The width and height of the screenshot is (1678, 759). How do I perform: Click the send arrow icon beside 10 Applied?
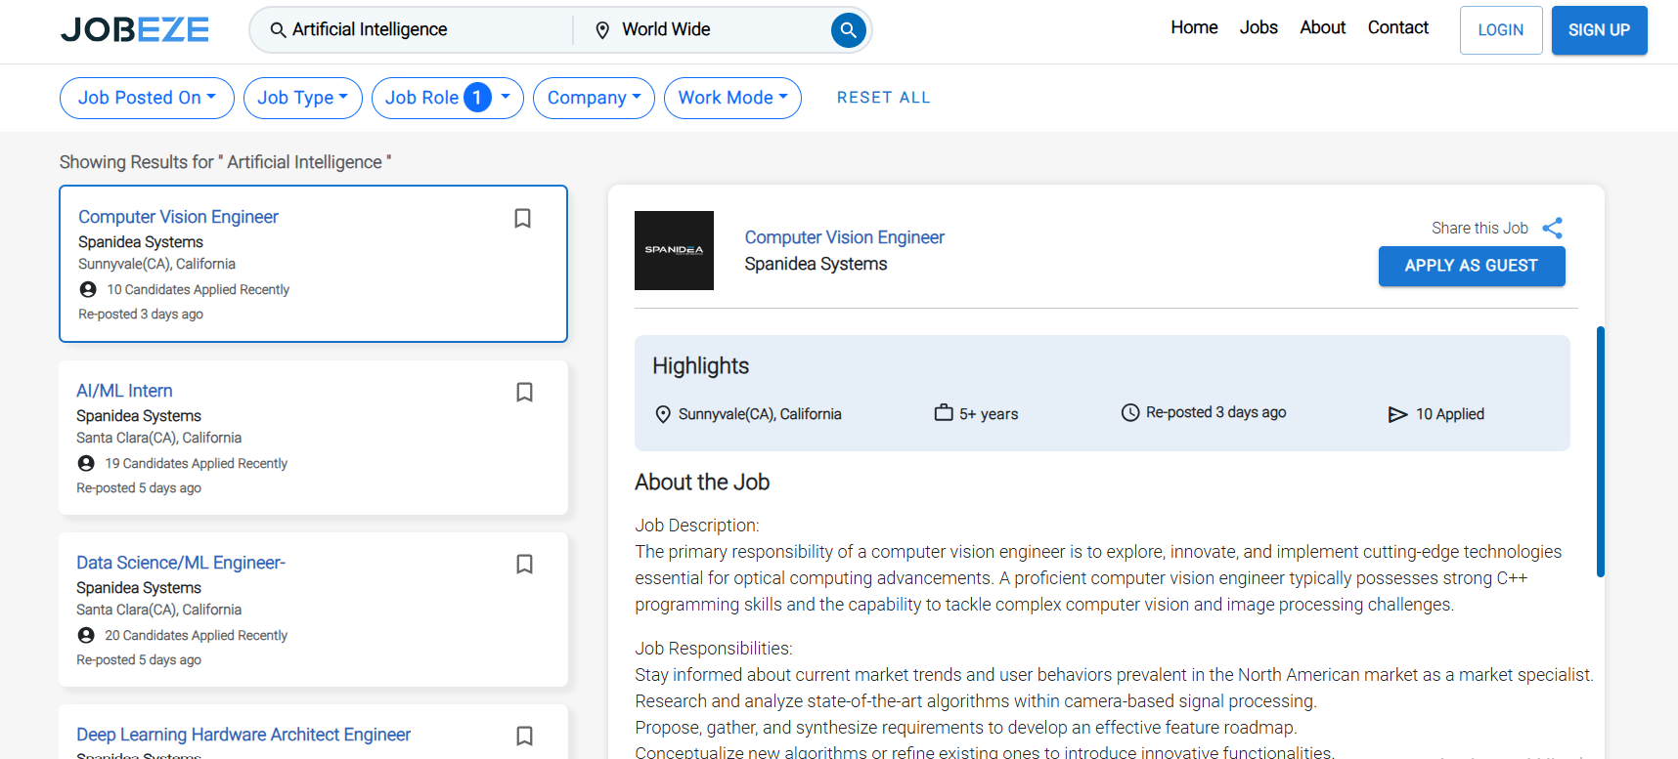(x=1397, y=414)
